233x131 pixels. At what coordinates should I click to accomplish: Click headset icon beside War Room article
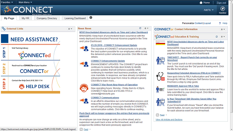pos(84,88)
